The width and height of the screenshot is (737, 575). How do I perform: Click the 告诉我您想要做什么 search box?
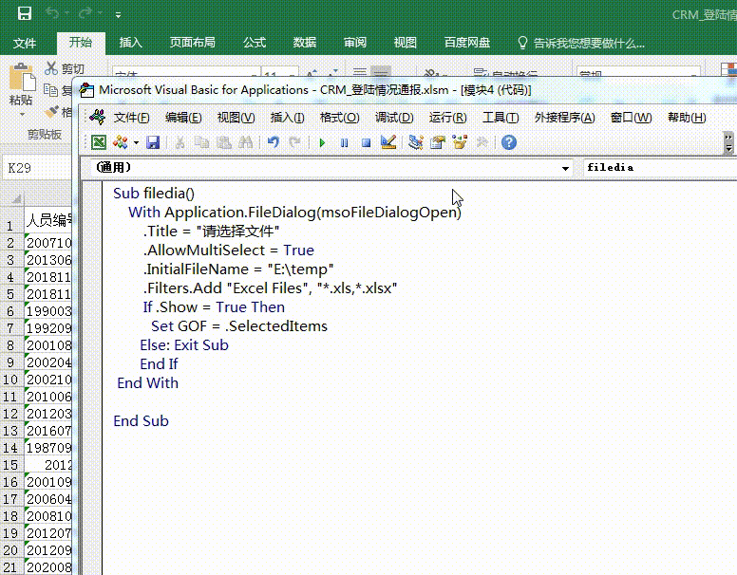pyautogui.click(x=582, y=44)
